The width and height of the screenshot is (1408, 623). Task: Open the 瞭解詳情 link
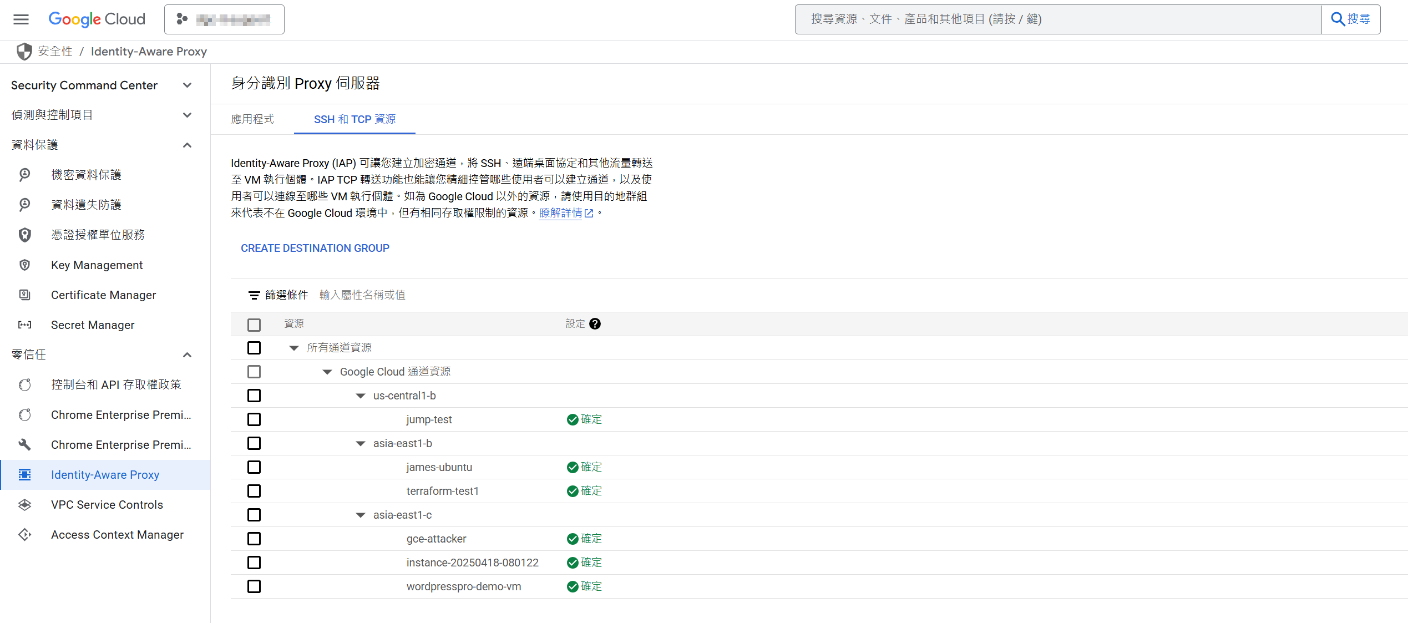(561, 213)
